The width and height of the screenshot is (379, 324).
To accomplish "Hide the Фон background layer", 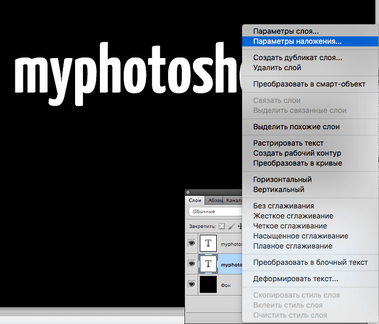I will pos(191,284).
